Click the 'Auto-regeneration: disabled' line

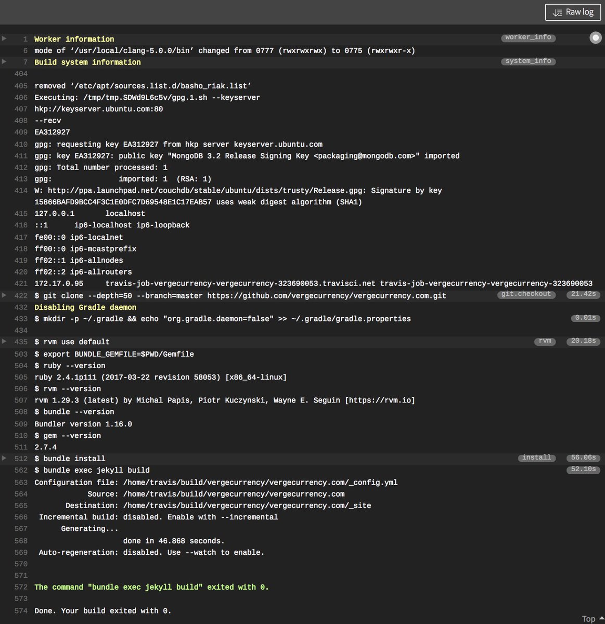[151, 552]
